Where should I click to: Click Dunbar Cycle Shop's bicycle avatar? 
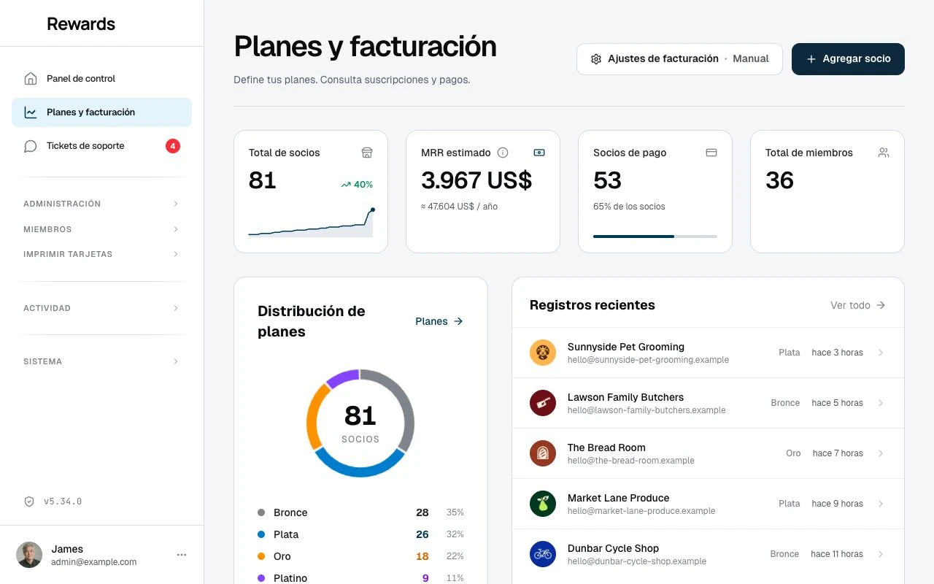(x=543, y=554)
